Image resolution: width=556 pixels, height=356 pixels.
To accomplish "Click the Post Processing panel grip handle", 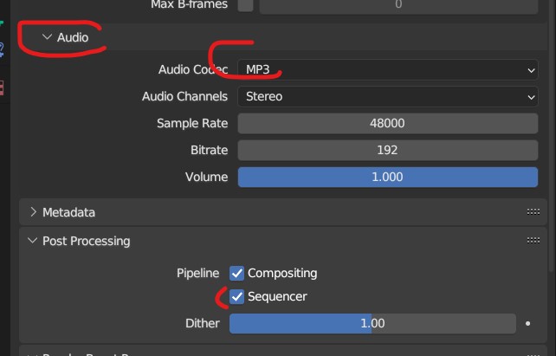I will (533, 241).
